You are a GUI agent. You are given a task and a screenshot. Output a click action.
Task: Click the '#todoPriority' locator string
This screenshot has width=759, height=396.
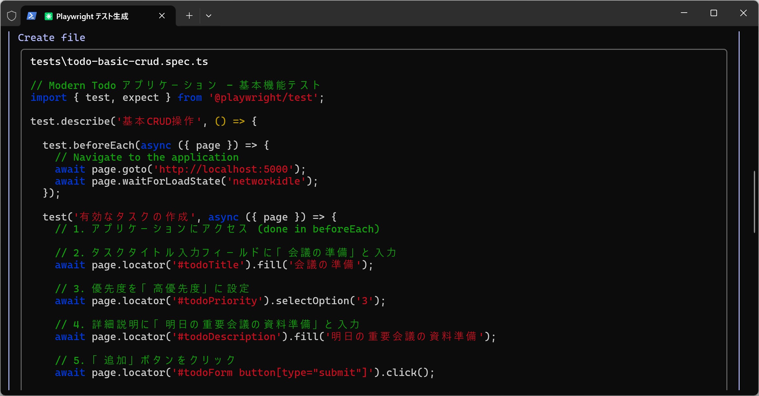click(x=217, y=301)
